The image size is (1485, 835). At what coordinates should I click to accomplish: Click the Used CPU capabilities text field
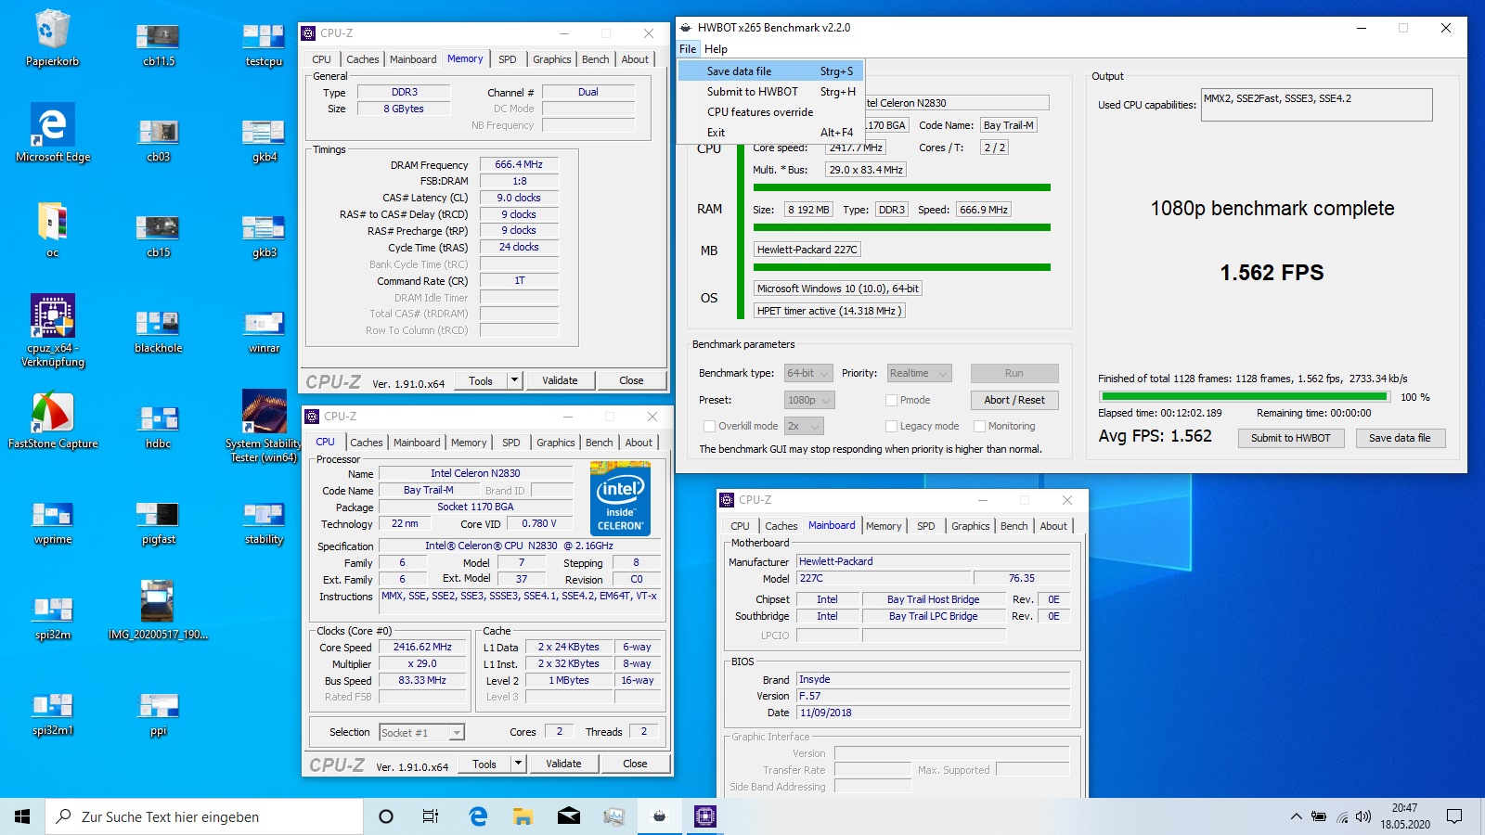point(1316,105)
